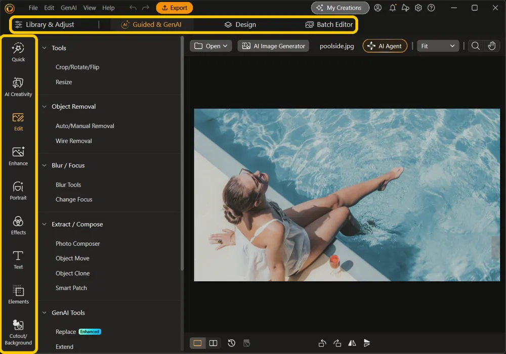Open My Creations
The height and width of the screenshot is (354, 506).
click(340, 8)
